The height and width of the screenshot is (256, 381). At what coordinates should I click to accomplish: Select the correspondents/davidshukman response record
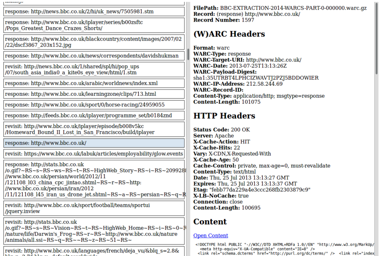click(x=94, y=56)
